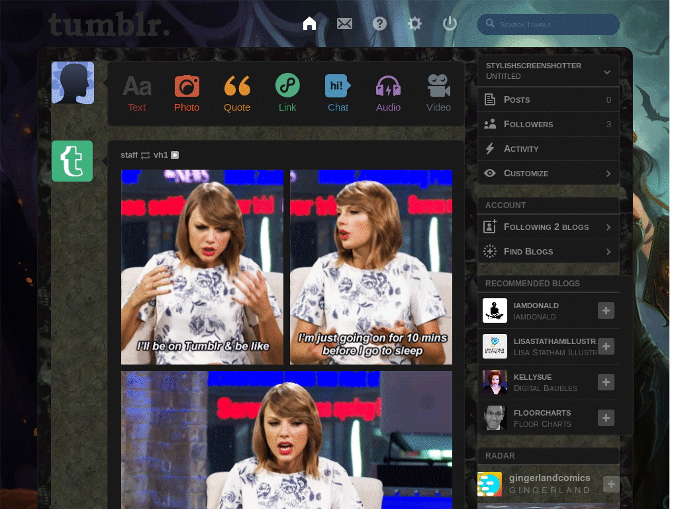Expand the stylishscreenshotter blog dropdown
Viewport: 678px width, 509px height.
607,72
